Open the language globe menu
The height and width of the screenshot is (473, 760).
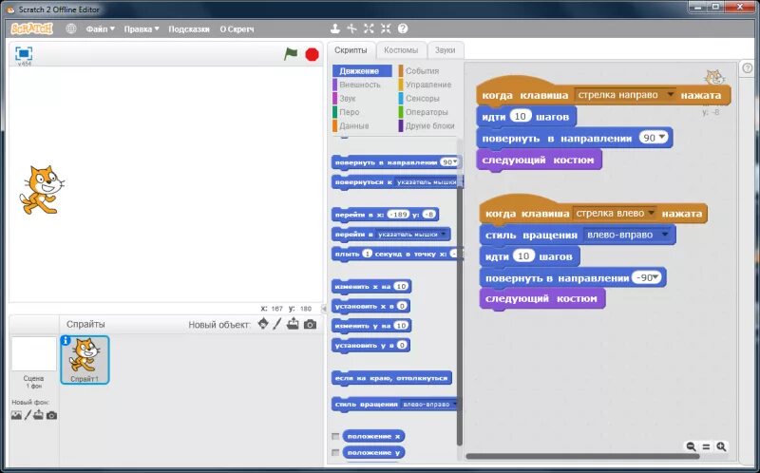point(71,28)
